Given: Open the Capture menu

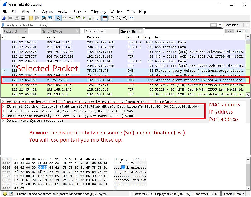Looking at the screenshot, I should click(48, 12).
